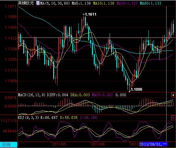Click the MACD(26,12,9) indicator label
The width and height of the screenshot is (176, 148).
point(32,95)
